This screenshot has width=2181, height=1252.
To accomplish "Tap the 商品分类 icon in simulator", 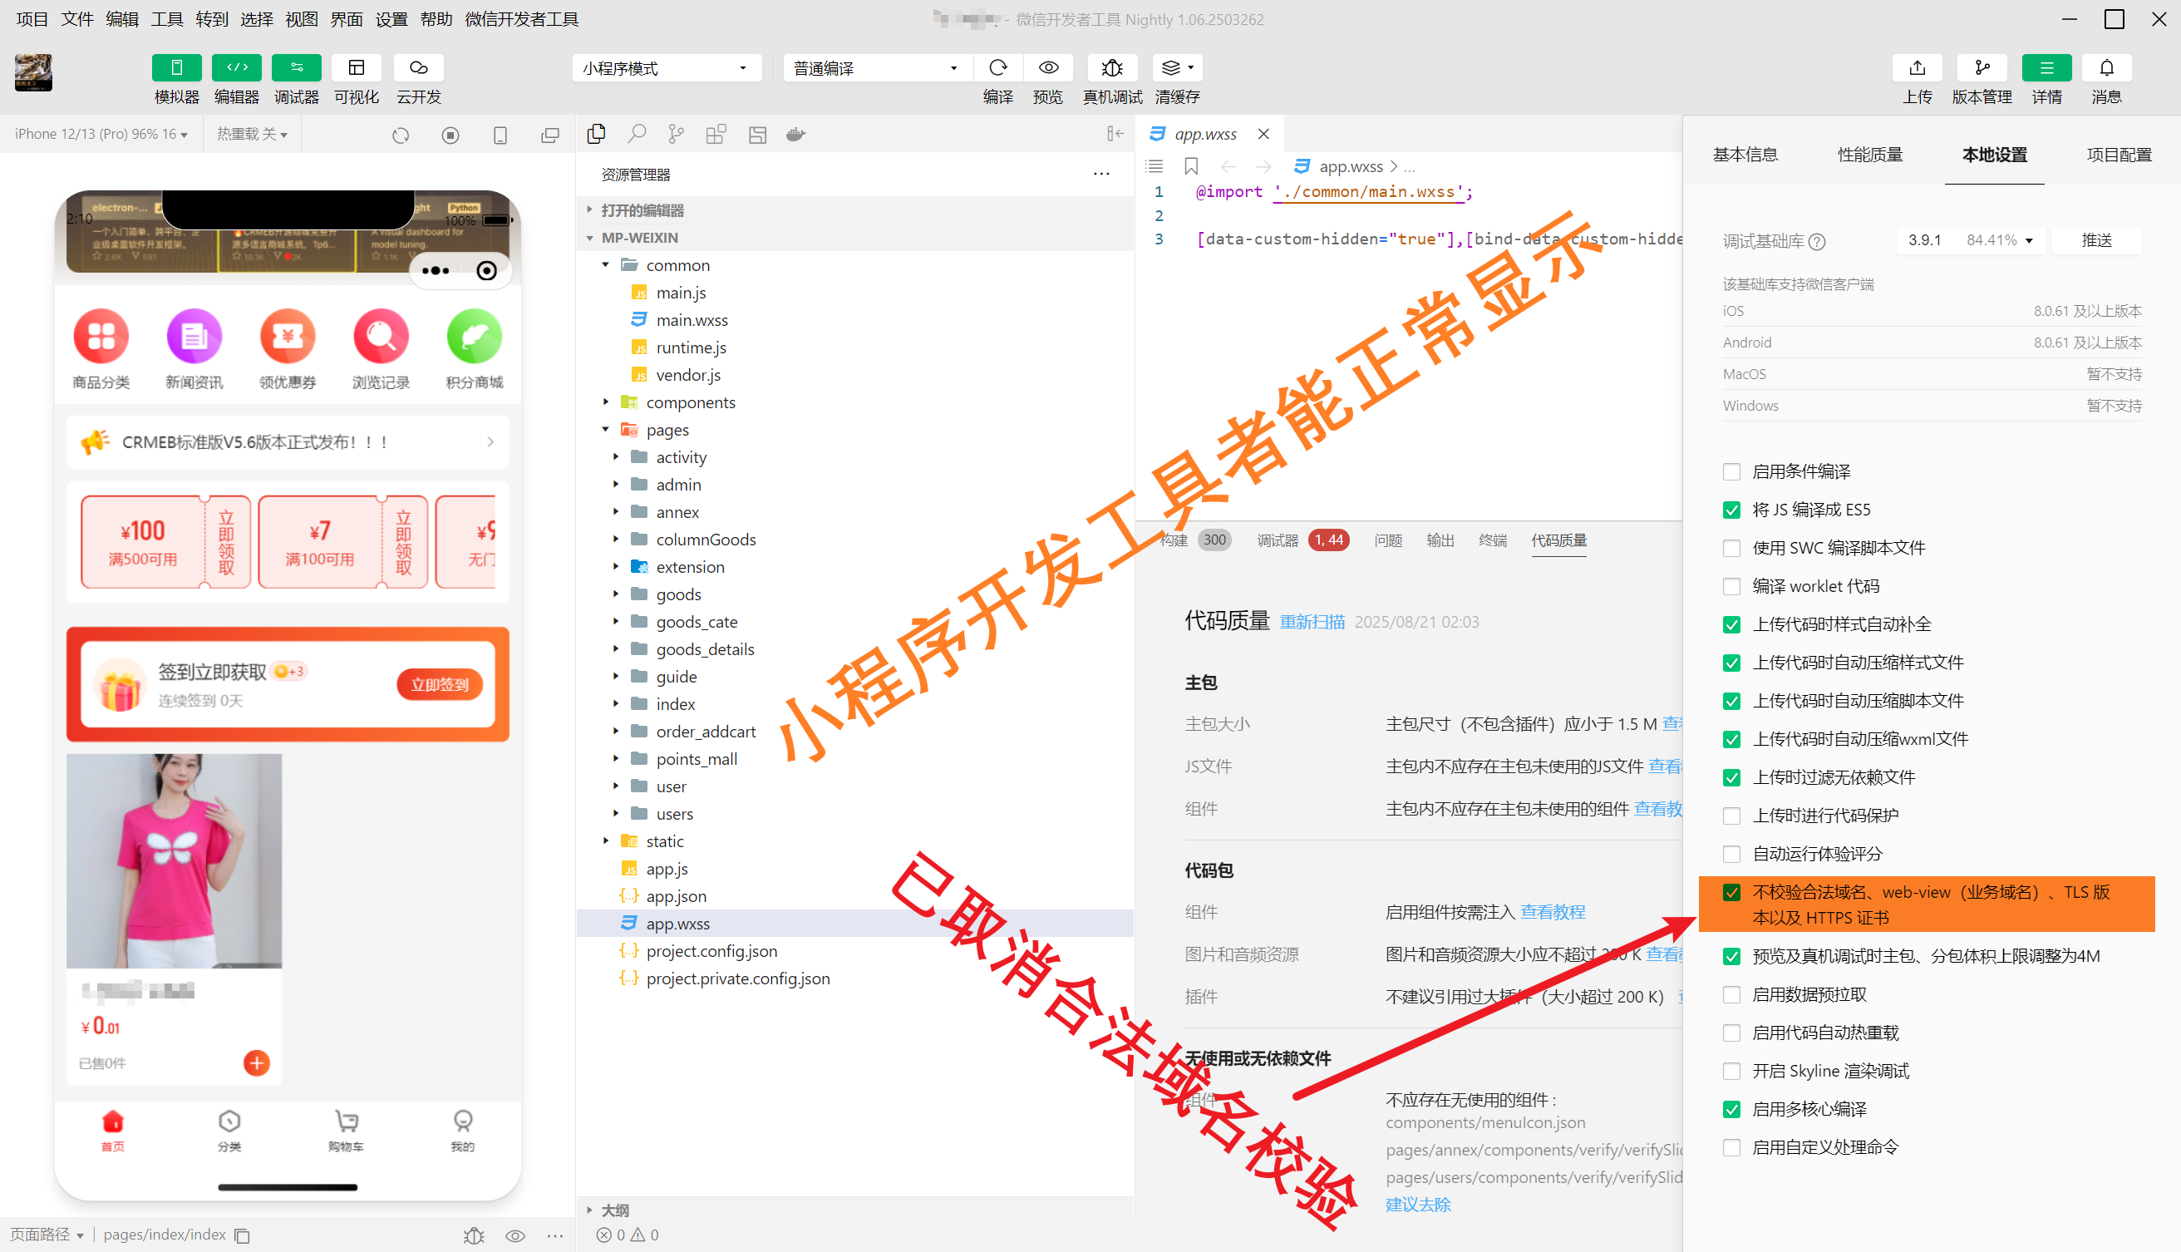I will click(101, 349).
